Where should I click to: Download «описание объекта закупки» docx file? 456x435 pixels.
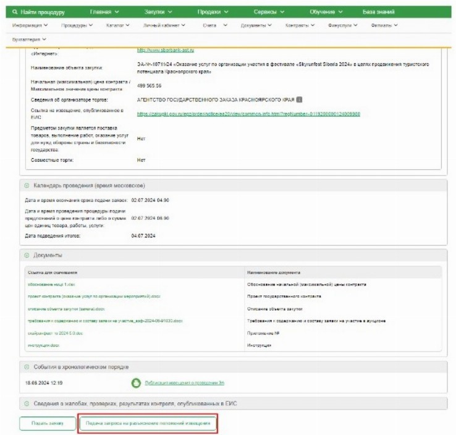point(66,309)
